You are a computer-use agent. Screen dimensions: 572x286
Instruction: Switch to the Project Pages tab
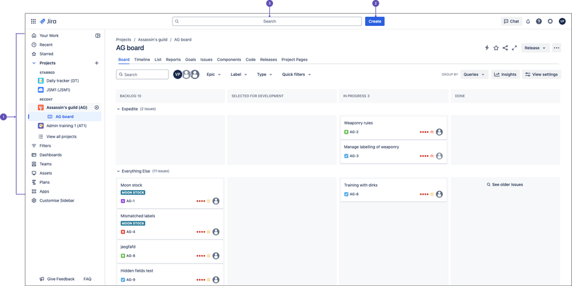[294, 60]
